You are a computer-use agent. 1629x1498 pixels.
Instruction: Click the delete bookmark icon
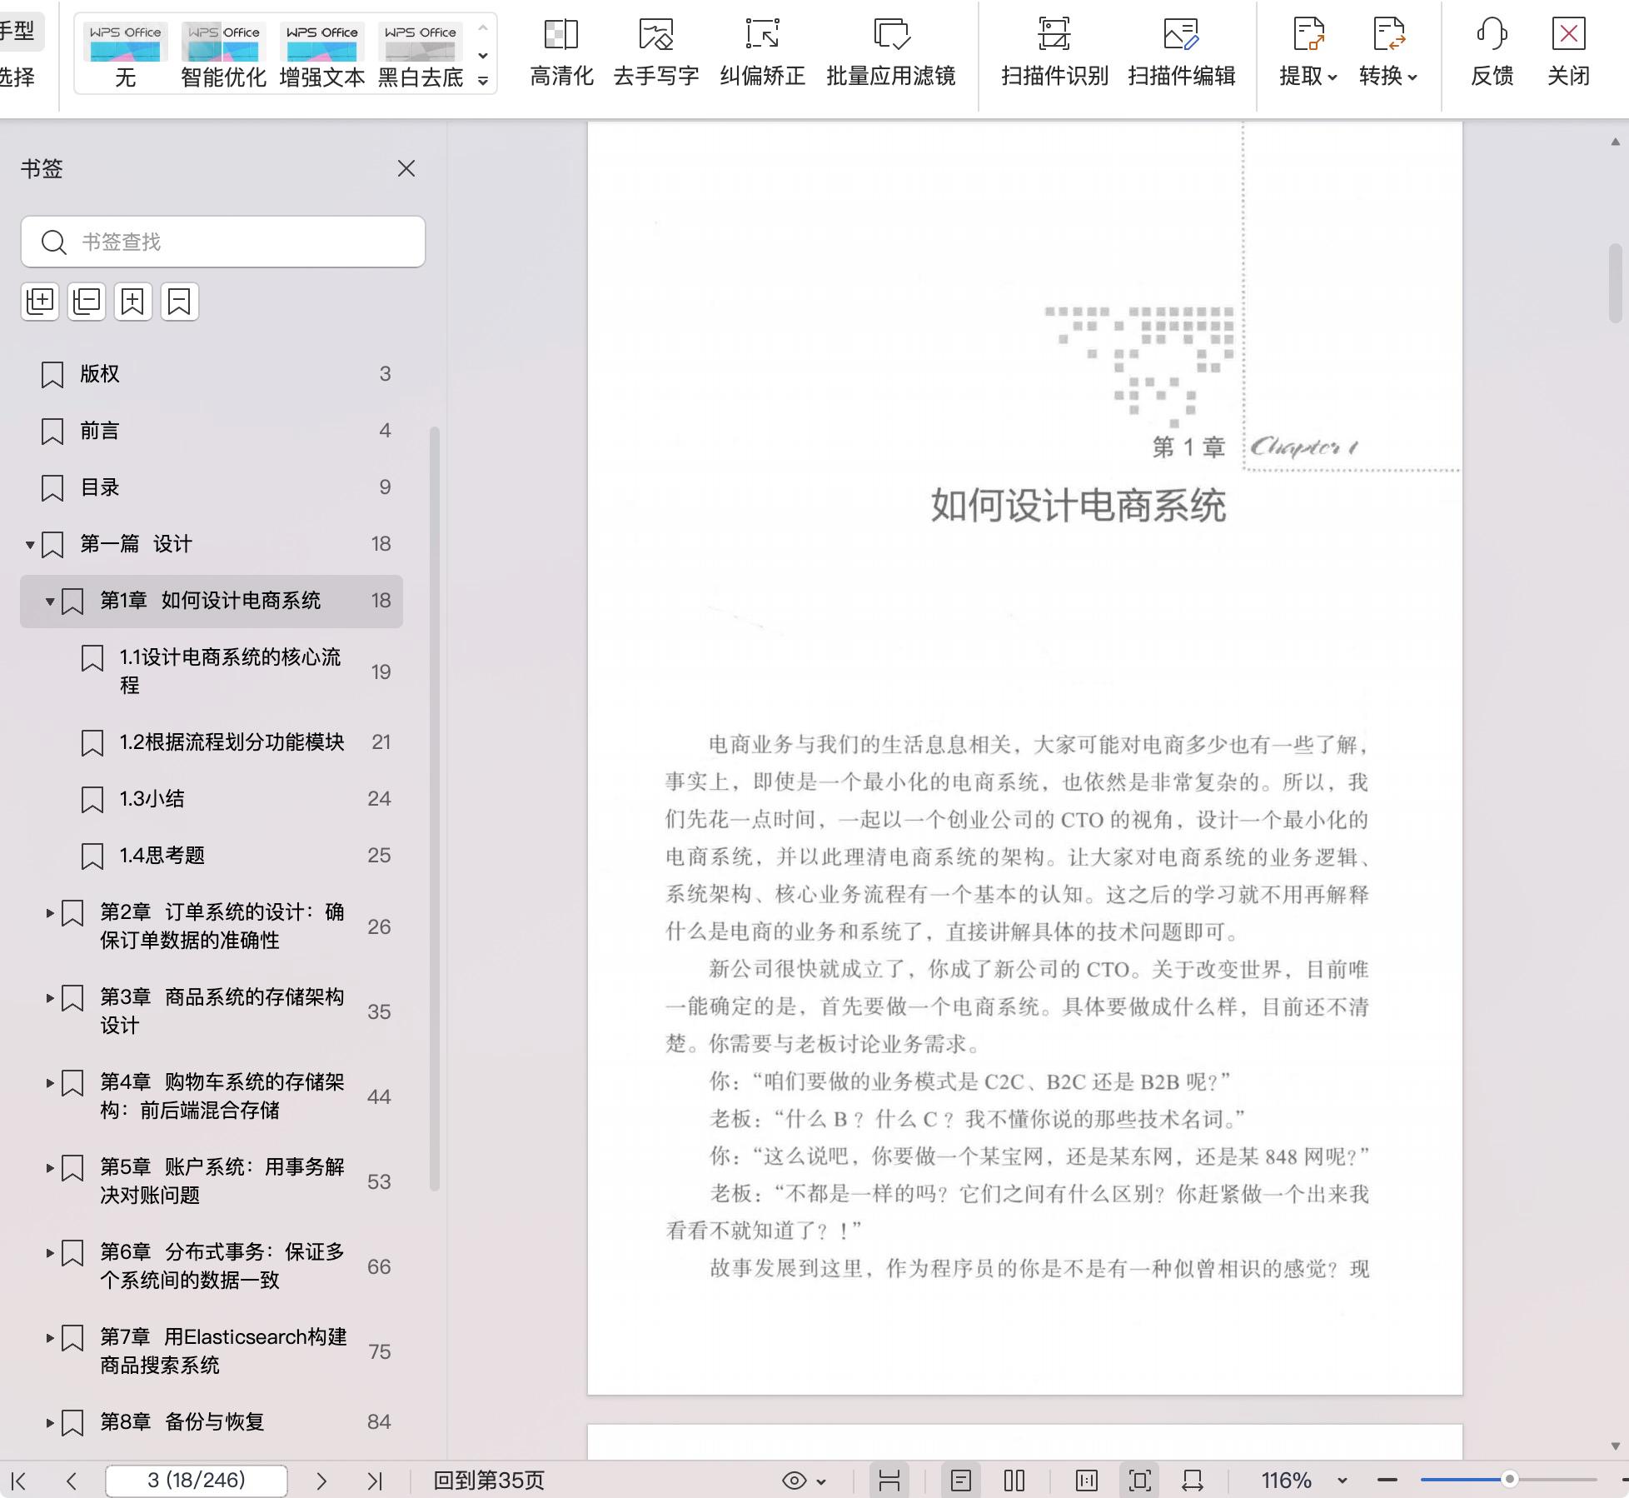(x=179, y=302)
